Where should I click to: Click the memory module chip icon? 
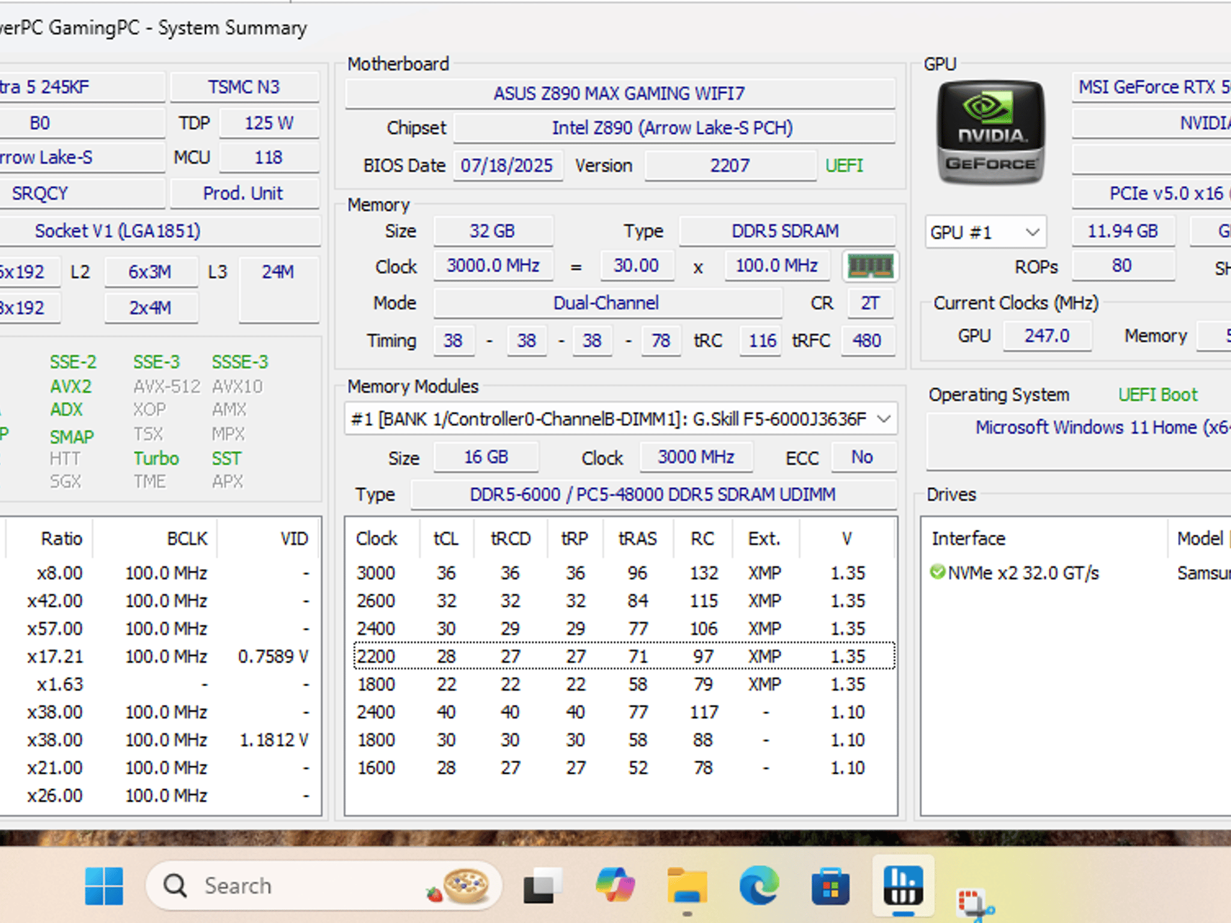point(870,266)
